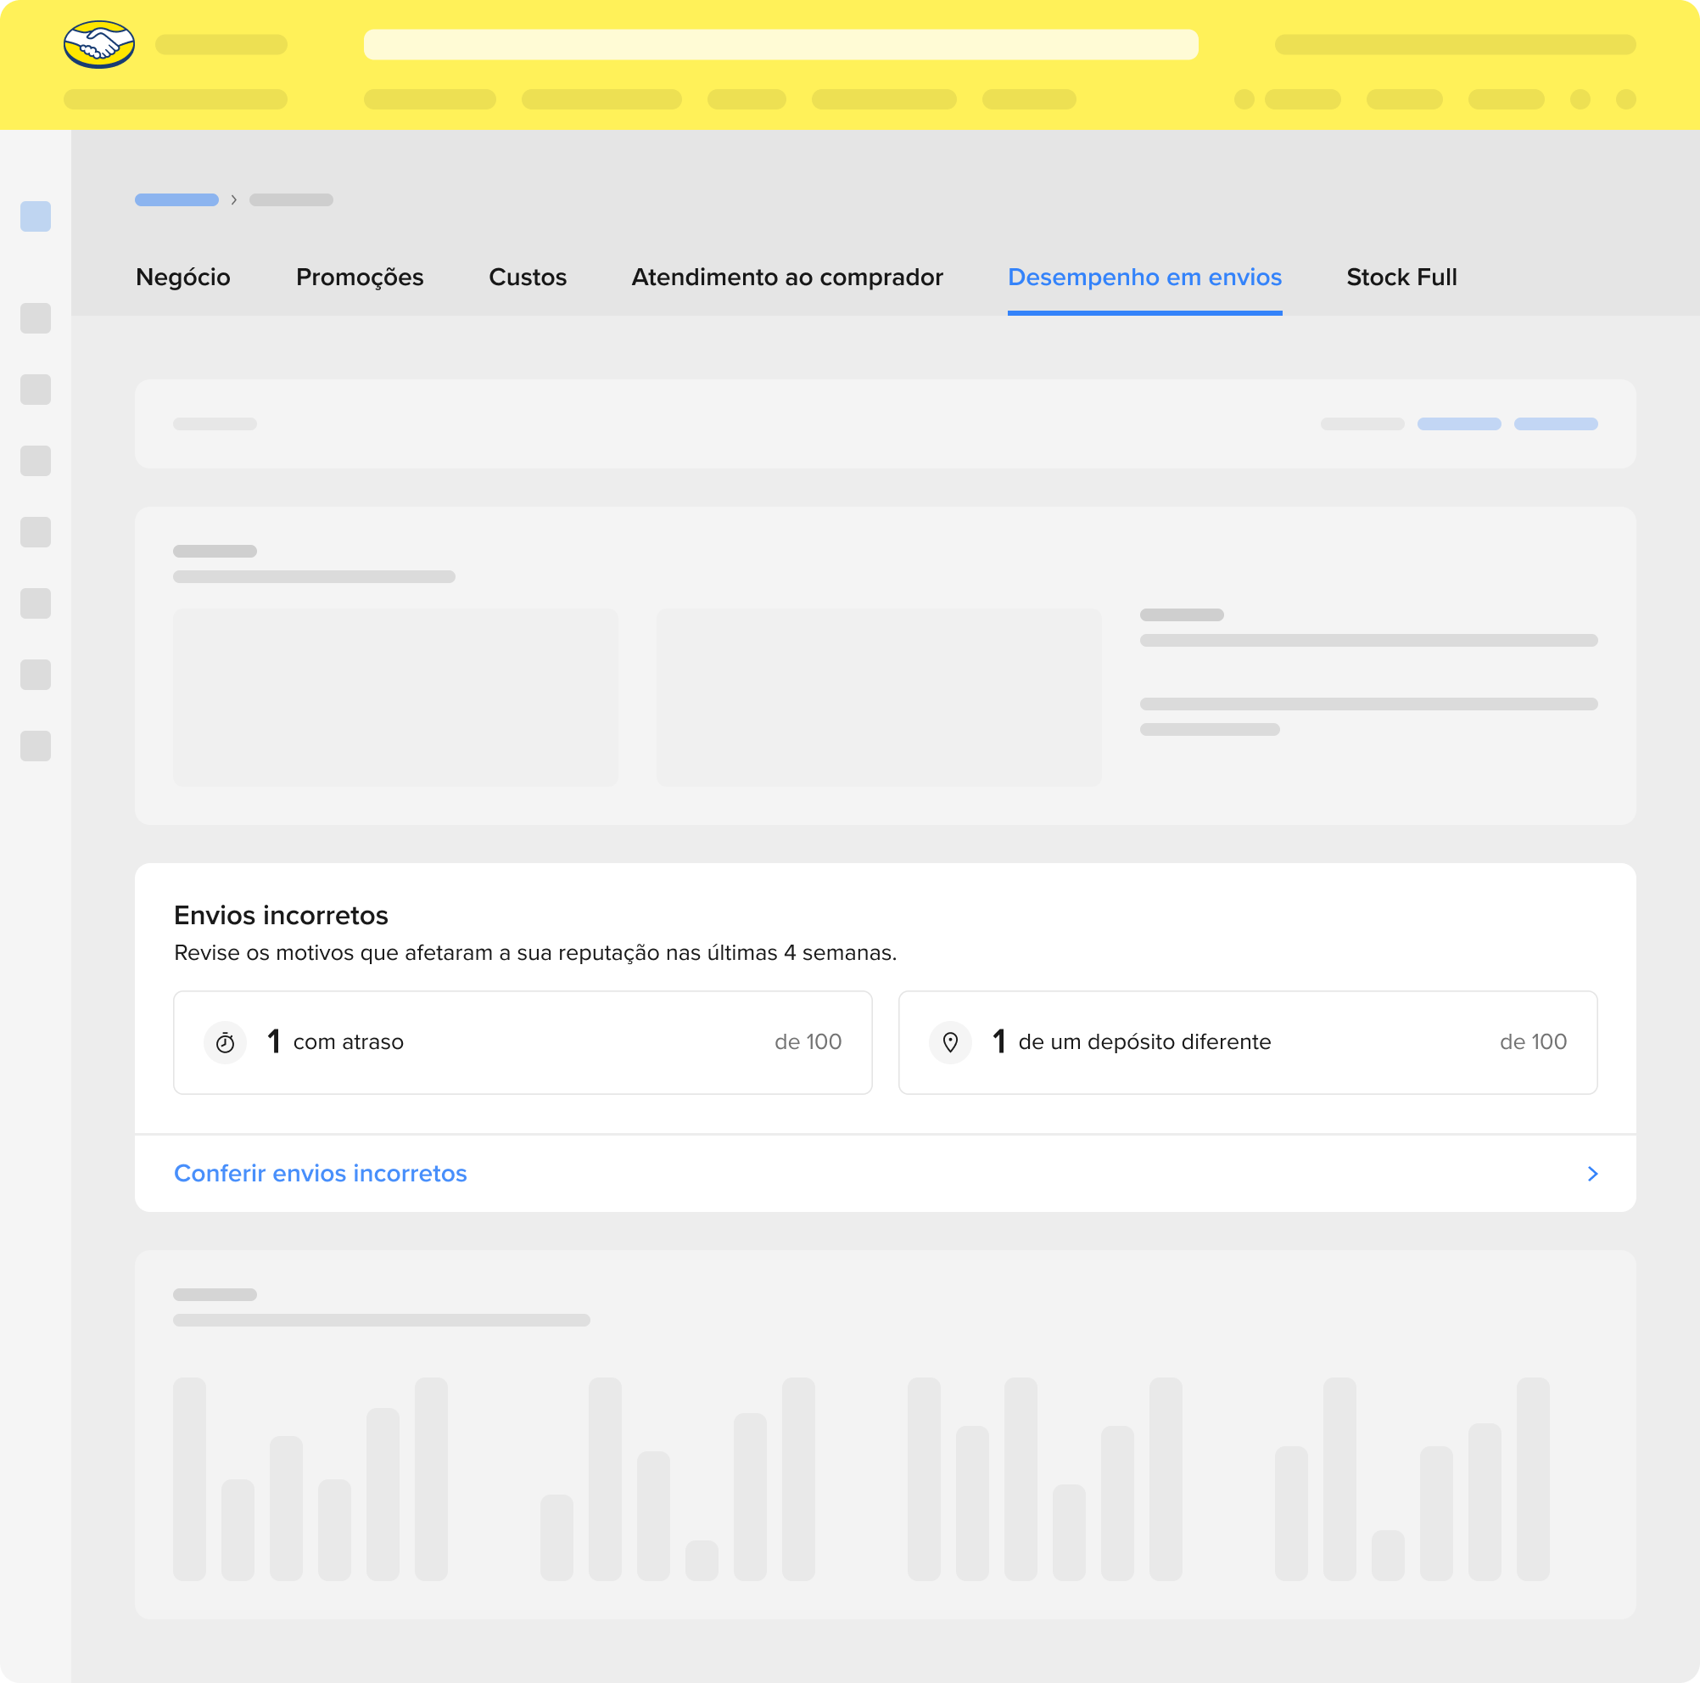Click the location pin icon for depósito diferente
This screenshot has height=1683, width=1700.
pos(950,1042)
